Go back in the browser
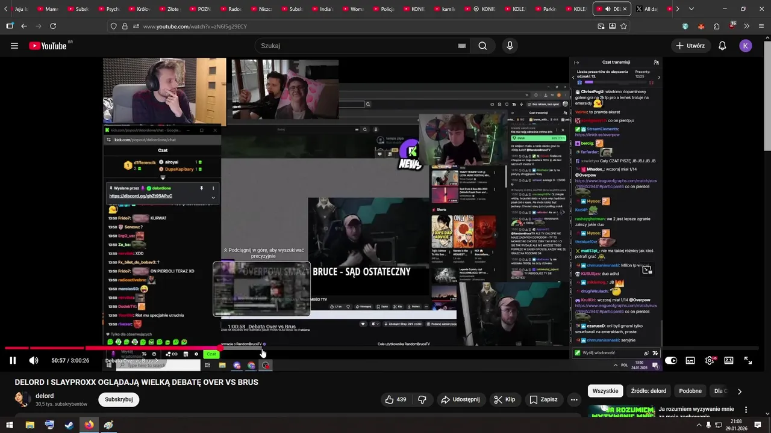The image size is (771, 433). (x=24, y=26)
